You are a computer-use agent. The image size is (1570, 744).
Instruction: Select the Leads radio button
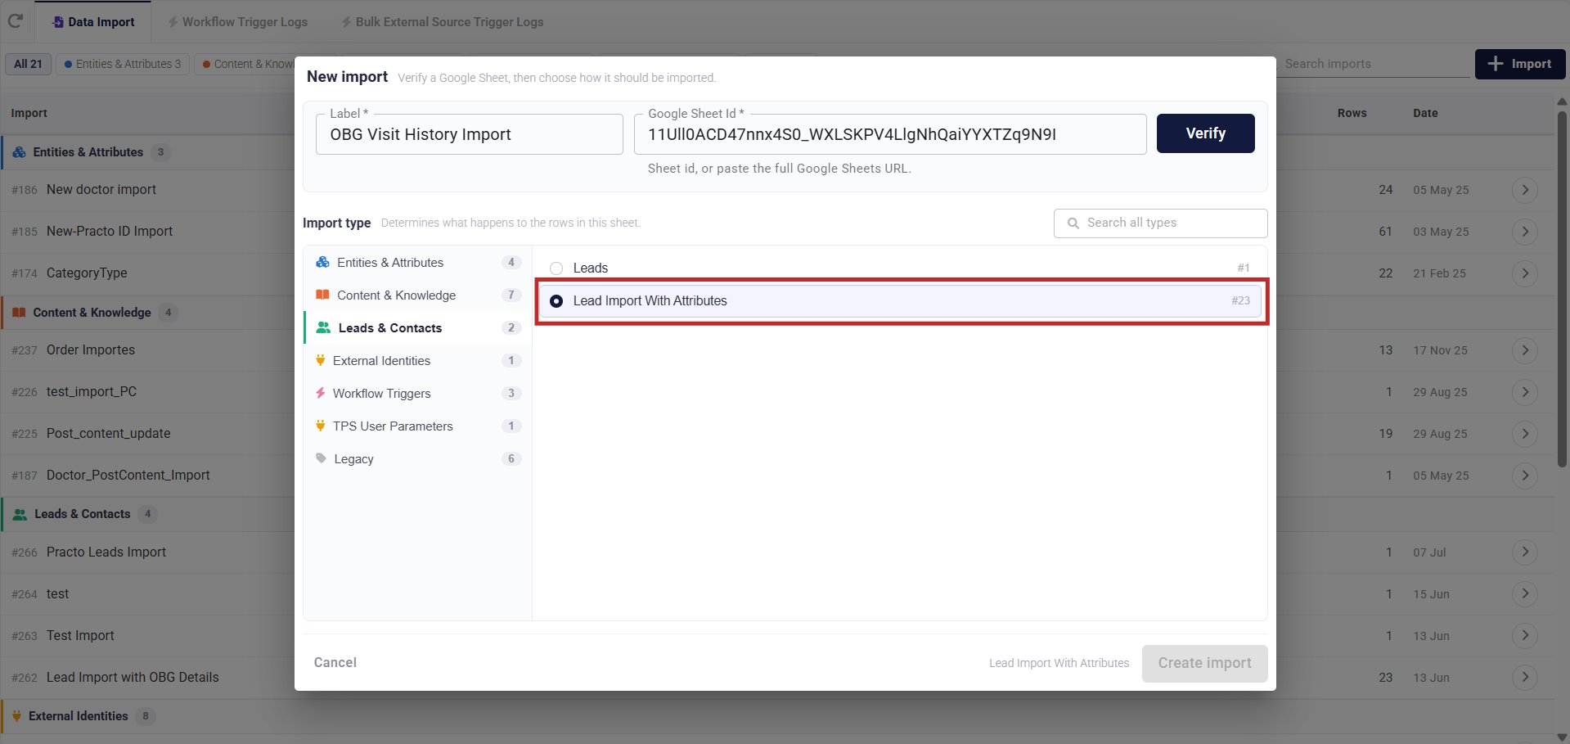pos(556,268)
